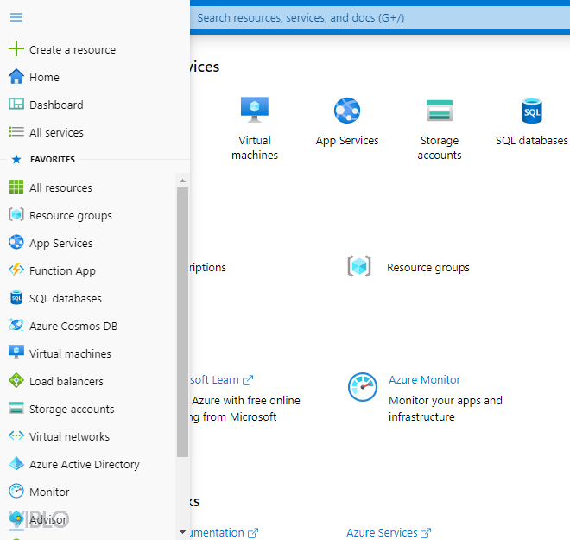Click the Subscriptions label in main pane
This screenshot has height=540, width=570.
(208, 267)
